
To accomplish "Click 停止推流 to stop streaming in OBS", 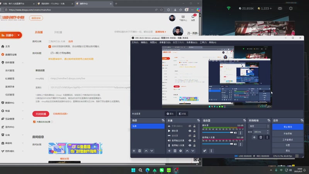I will coord(287,127).
